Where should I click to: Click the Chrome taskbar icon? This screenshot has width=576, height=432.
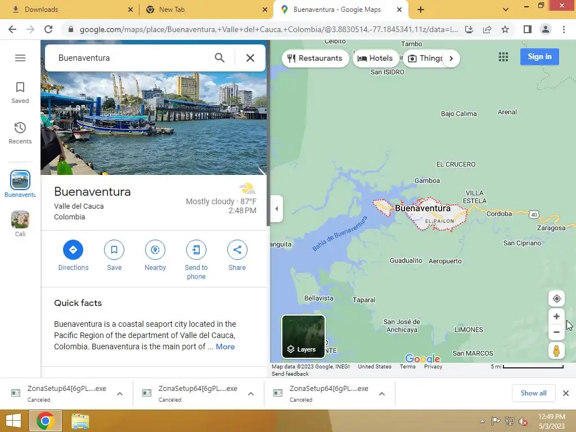[46, 421]
